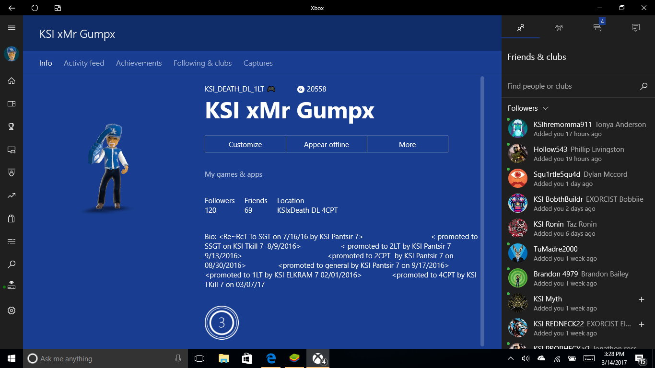This screenshot has width=655, height=368.
Task: Switch to Parties icon in right panel
Action: coord(559,28)
